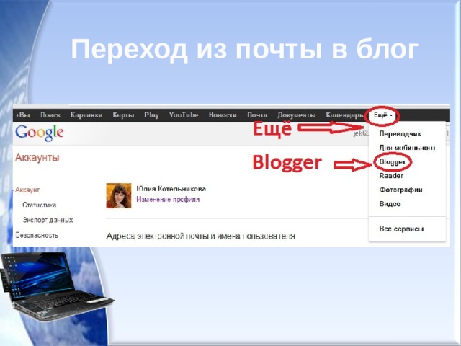Viewport: 461px width, 346px height.
Task: Select Видео in the Ещё menu
Action: tap(390, 204)
